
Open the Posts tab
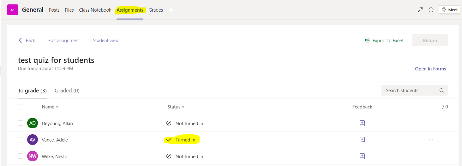pos(54,10)
